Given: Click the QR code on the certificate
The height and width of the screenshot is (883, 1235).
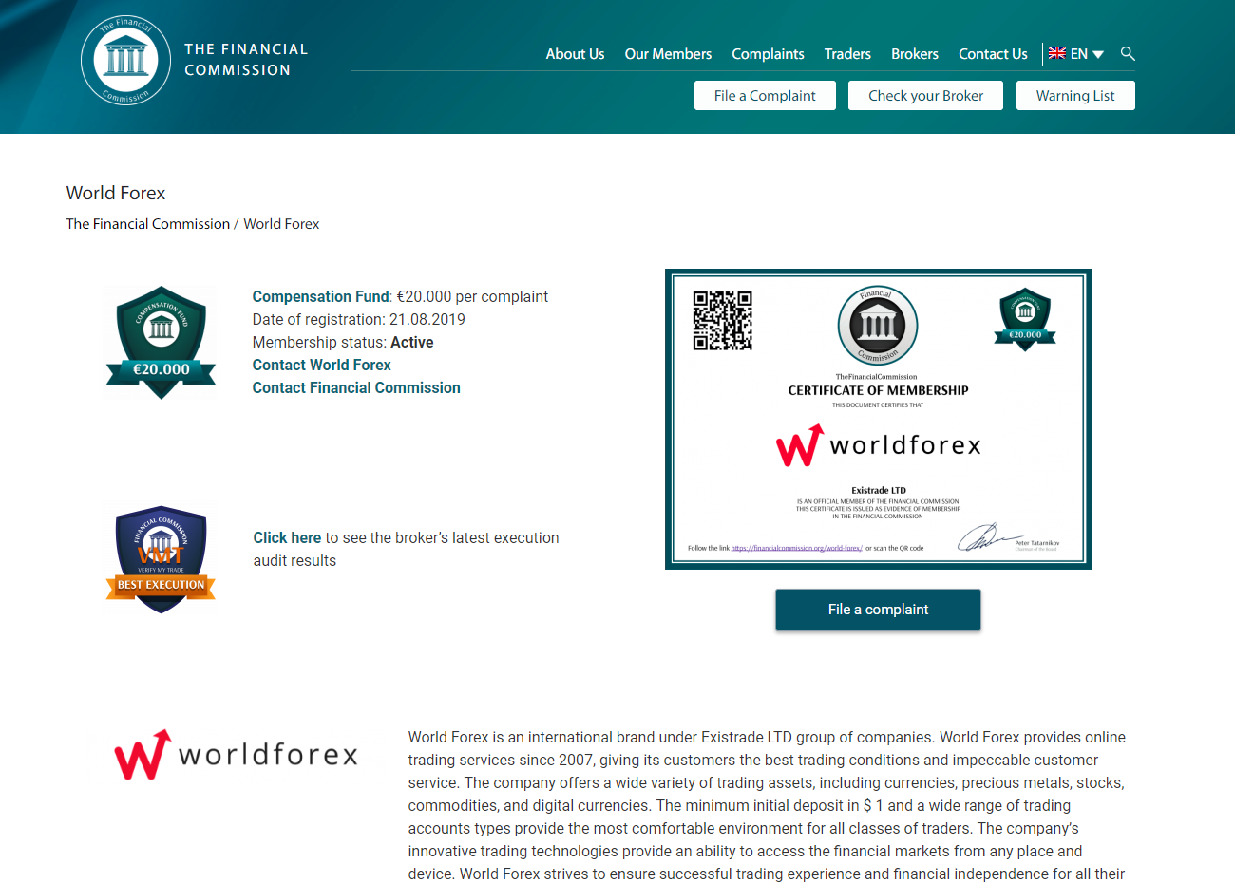Looking at the screenshot, I should [722, 321].
